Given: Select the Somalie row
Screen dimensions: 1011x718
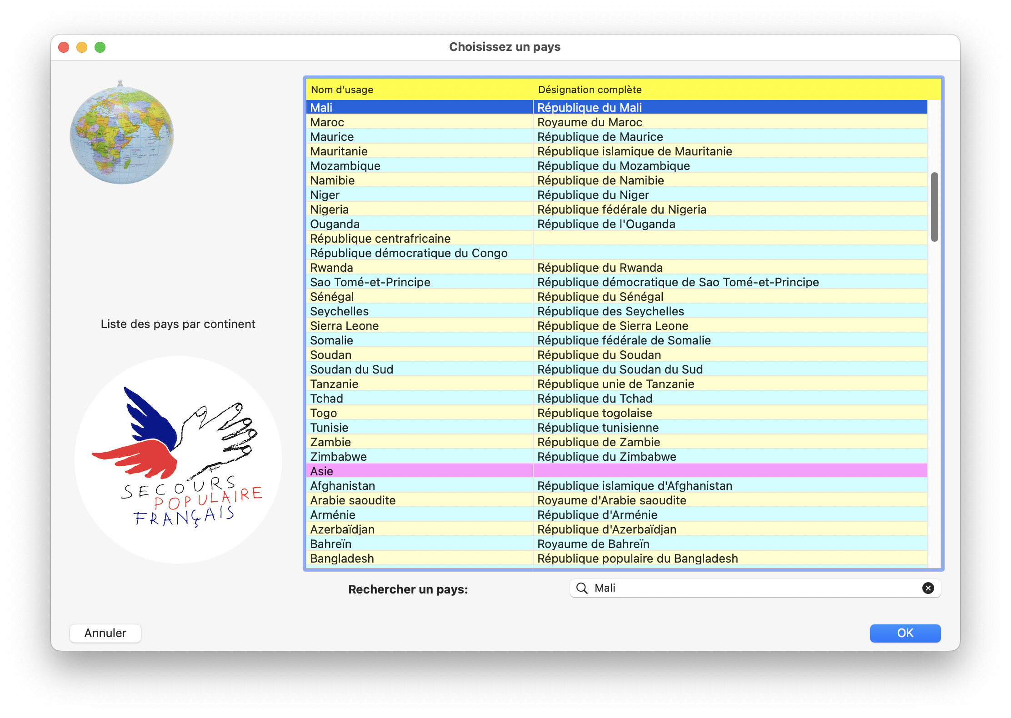Looking at the screenshot, I should (617, 340).
